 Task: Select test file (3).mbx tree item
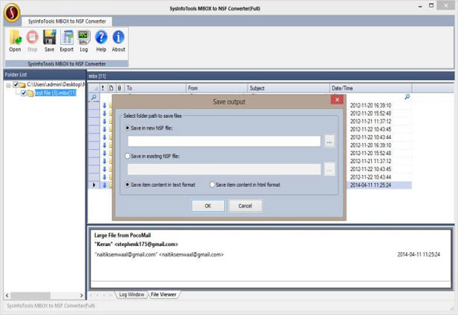pyautogui.click(x=55, y=93)
